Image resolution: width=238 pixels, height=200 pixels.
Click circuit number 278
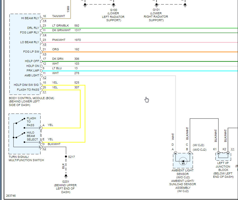pyautogui.click(x=77, y=73)
